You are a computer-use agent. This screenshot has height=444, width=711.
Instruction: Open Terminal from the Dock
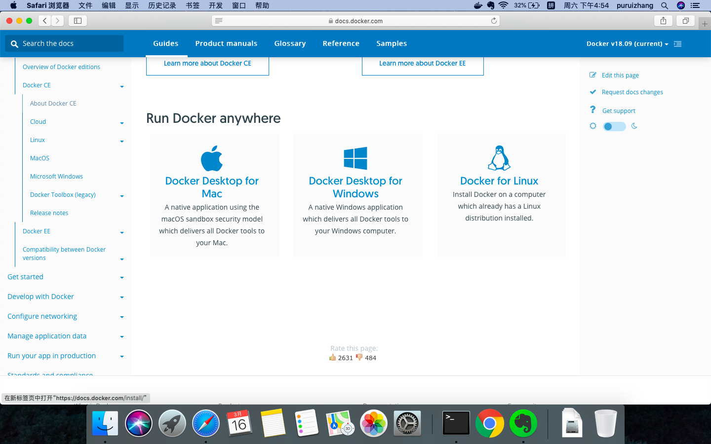(x=456, y=423)
